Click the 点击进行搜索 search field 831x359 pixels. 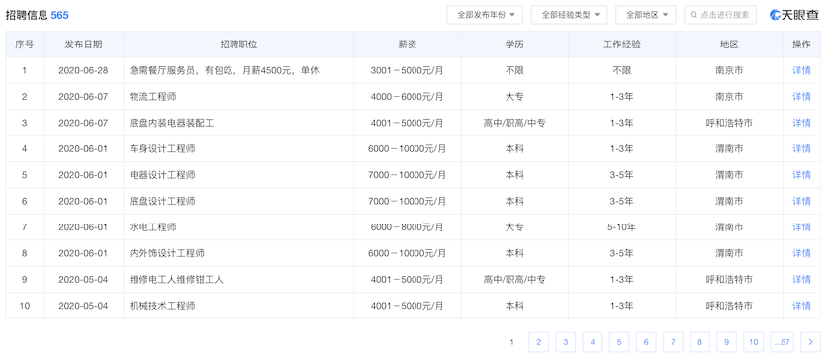tap(720, 15)
